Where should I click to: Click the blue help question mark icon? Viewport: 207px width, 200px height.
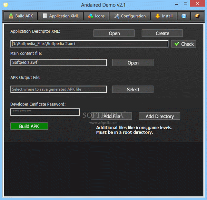(184, 16)
